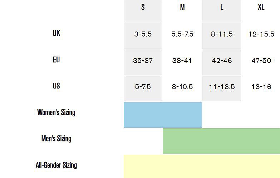This screenshot has width=280, height=178.
Task: Select the L size column header
Action: pyautogui.click(x=222, y=8)
